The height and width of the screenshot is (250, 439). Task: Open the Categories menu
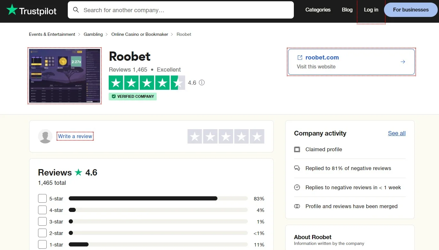(x=318, y=10)
